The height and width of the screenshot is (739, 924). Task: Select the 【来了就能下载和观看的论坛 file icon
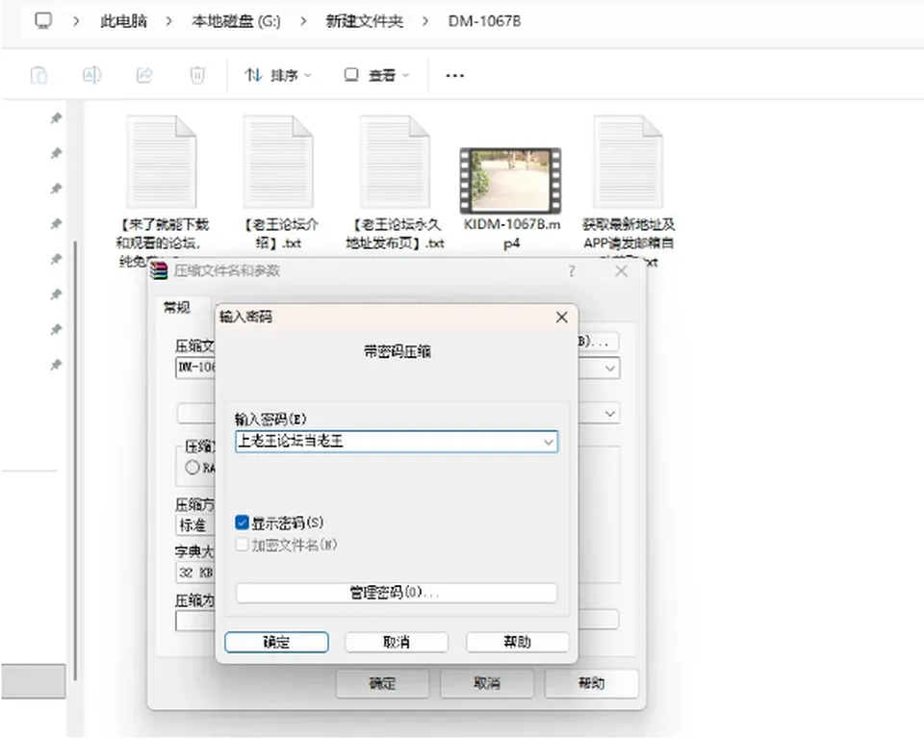tap(162, 162)
